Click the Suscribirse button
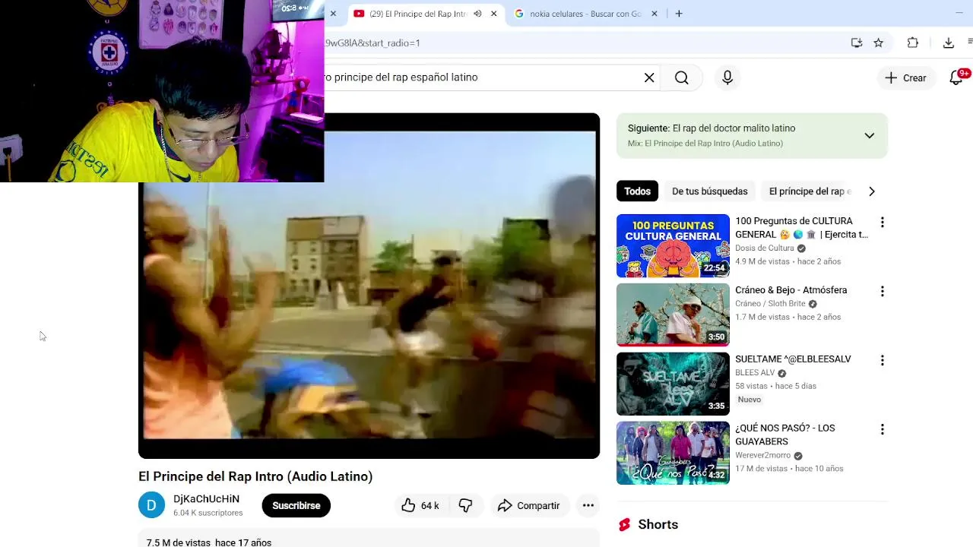 (x=296, y=506)
